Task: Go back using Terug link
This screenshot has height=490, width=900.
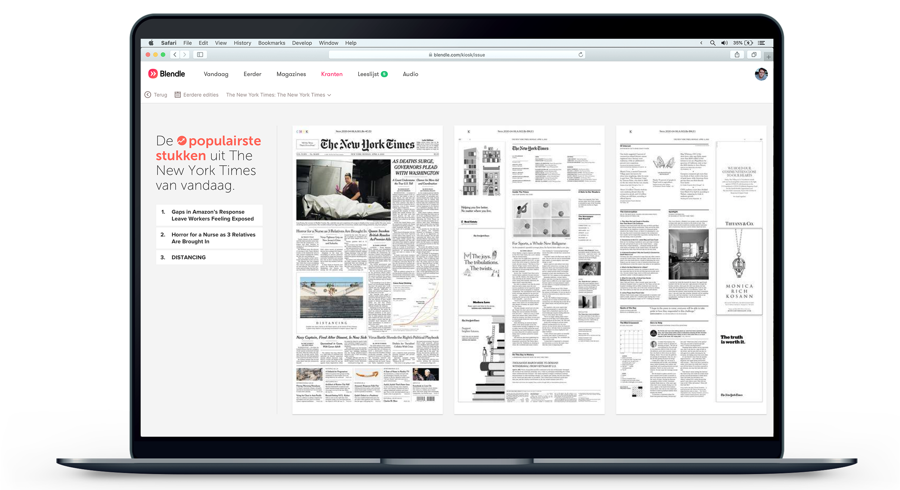Action: (x=156, y=95)
